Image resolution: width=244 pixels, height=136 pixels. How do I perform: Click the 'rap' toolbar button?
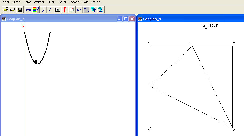(x=29, y=10)
